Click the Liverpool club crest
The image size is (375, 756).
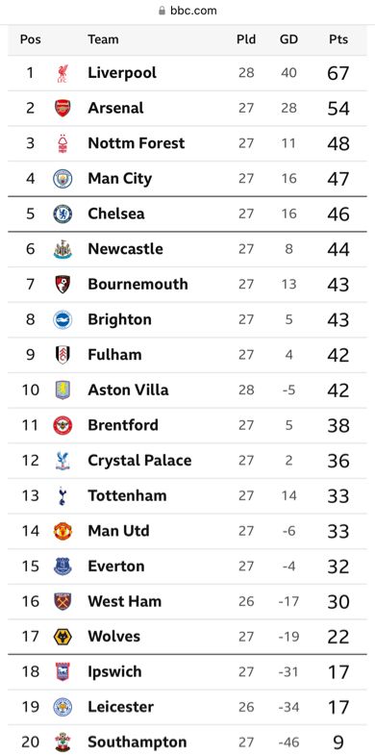(62, 73)
